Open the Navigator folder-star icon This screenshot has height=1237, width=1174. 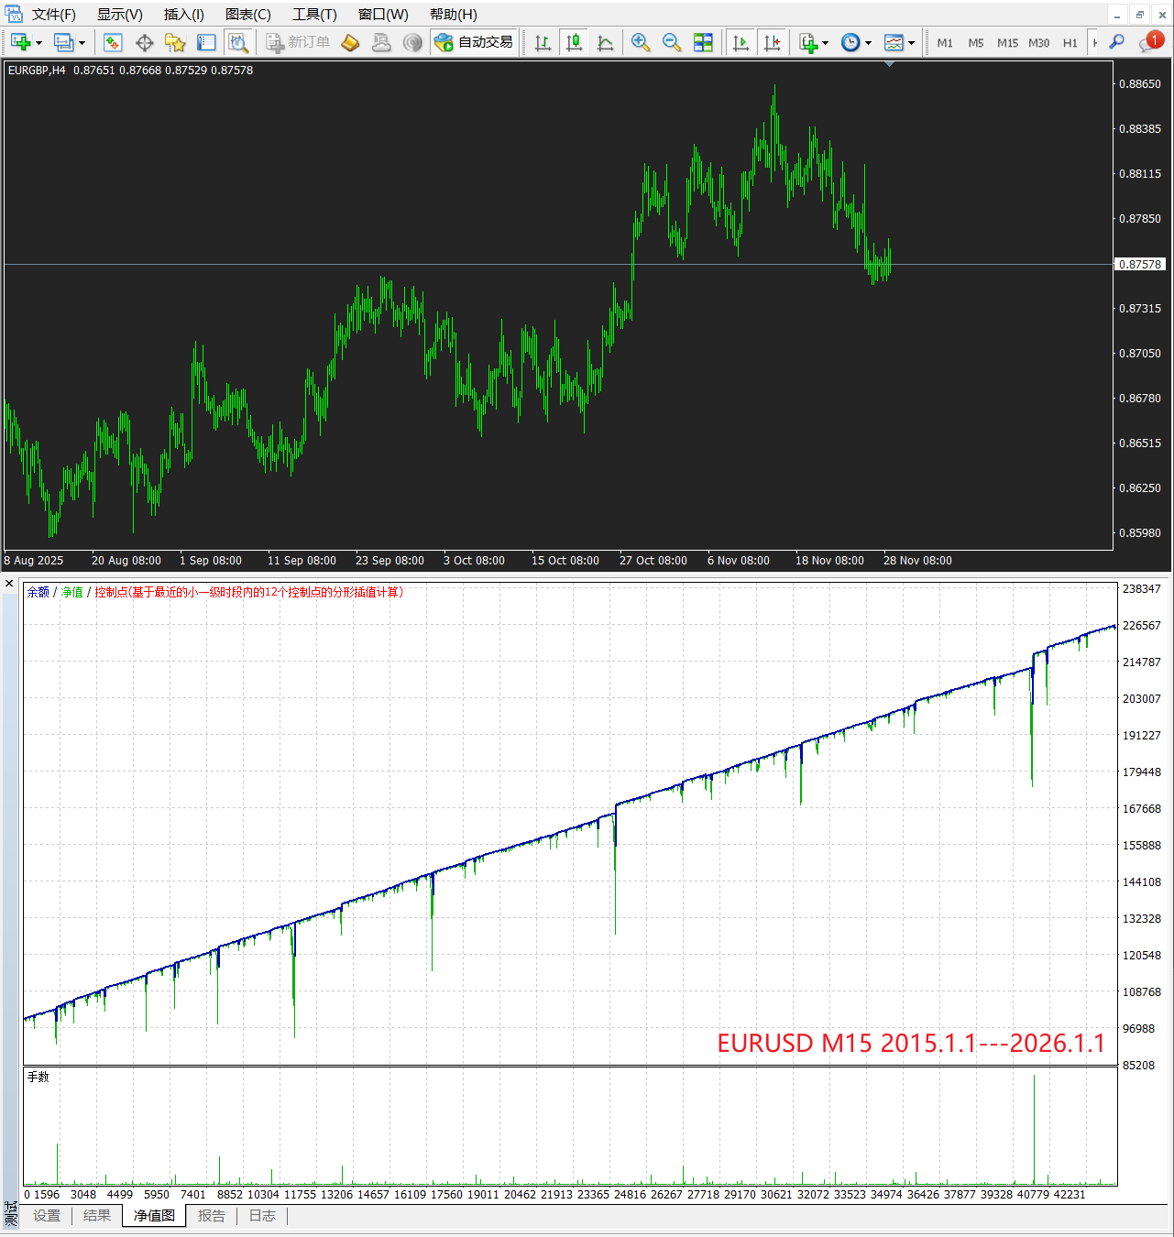tap(175, 43)
